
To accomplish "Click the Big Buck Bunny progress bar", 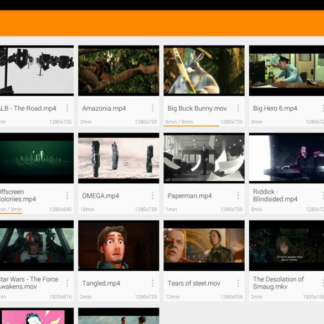I will click(191, 126).
